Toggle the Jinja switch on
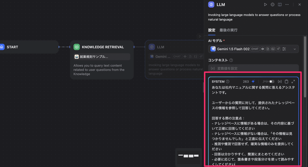Screen dimensions: 308x167 click(272, 82)
